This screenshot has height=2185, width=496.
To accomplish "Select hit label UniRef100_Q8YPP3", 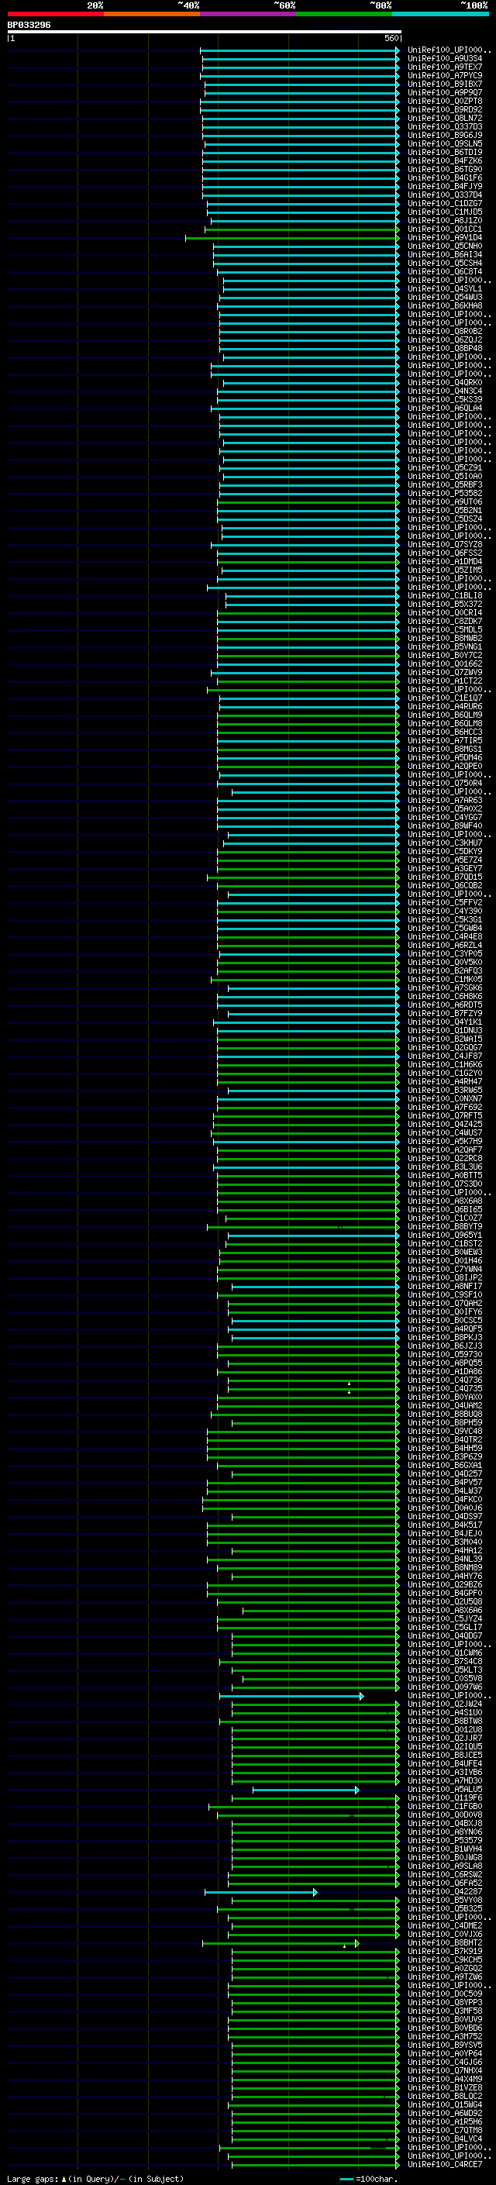I will (x=445, y=2003).
